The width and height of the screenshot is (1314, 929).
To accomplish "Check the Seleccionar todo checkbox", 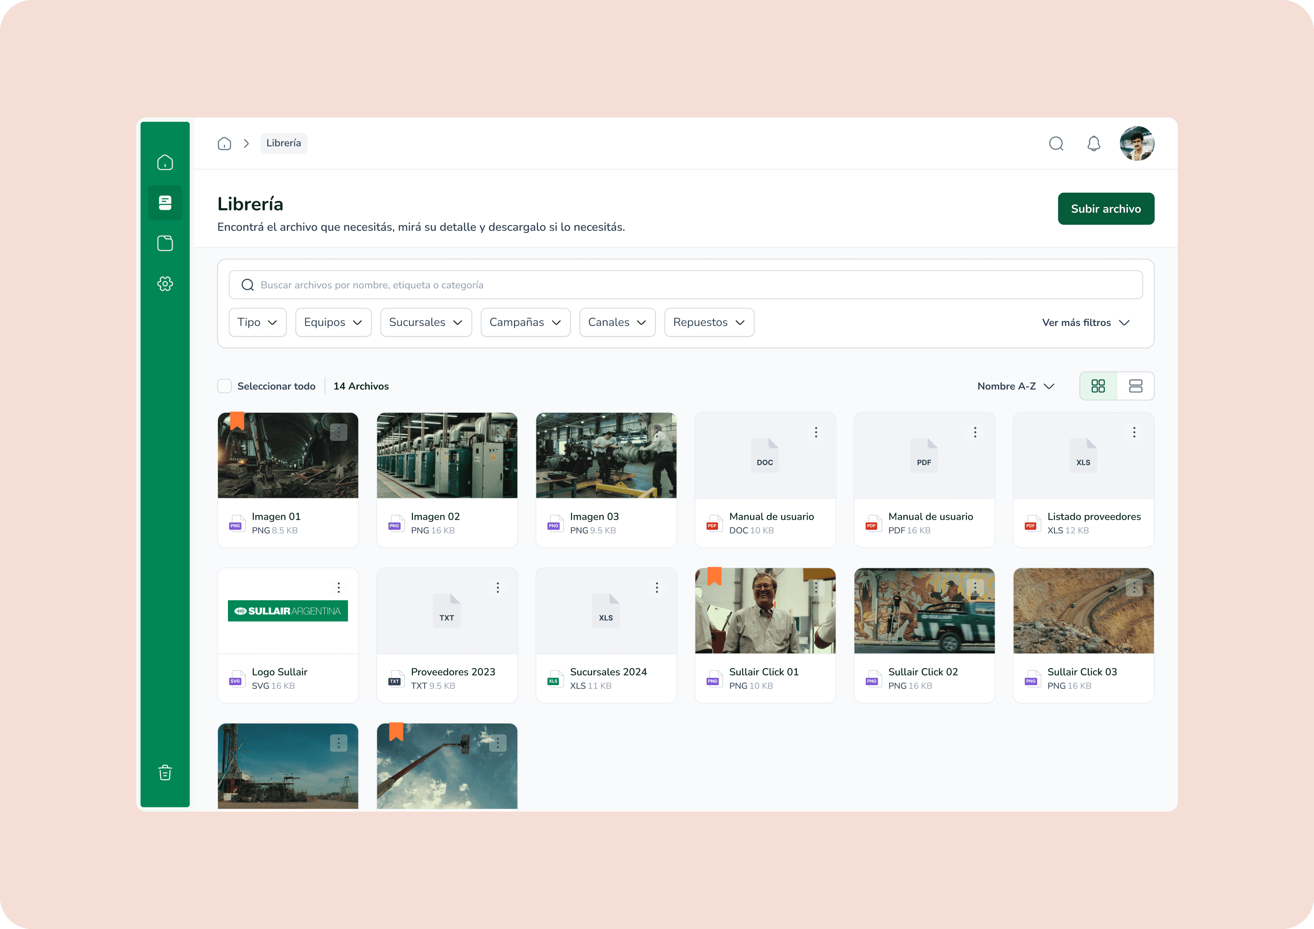I will click(224, 386).
